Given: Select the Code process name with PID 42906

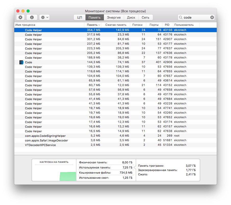Looking at the screenshot, I should (x=28, y=62).
